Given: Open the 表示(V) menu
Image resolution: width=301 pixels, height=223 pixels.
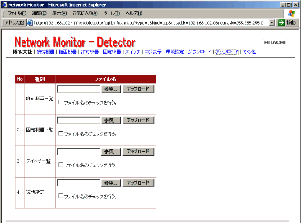Looking at the screenshot, I should tap(59, 13).
